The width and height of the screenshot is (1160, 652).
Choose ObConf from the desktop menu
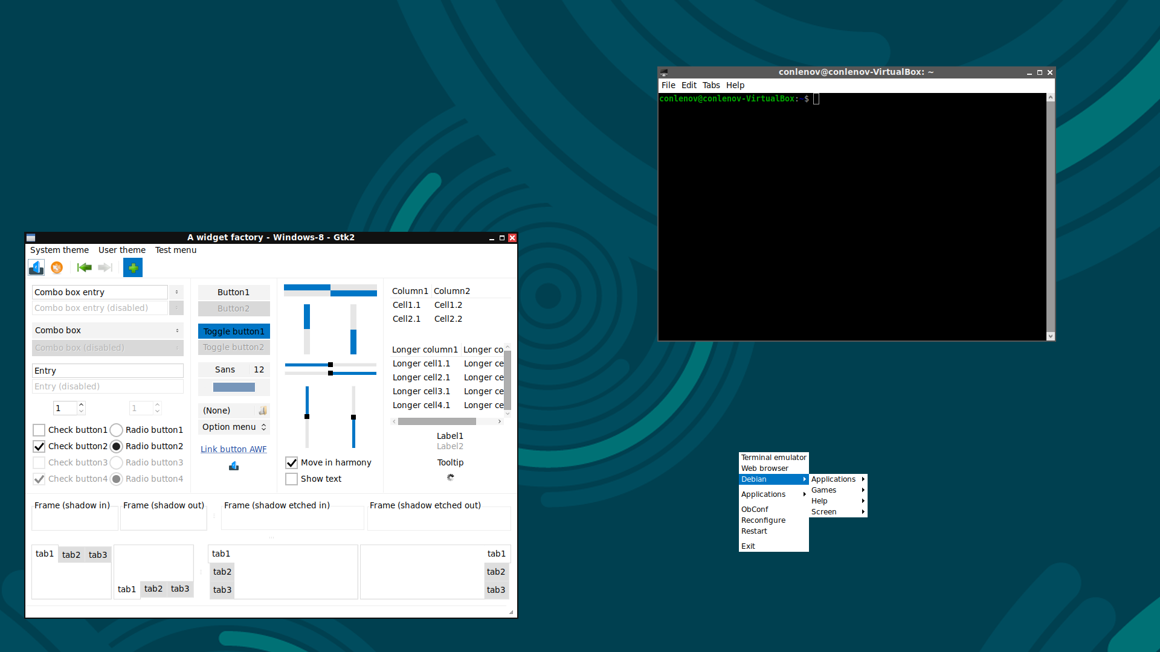coord(773,510)
